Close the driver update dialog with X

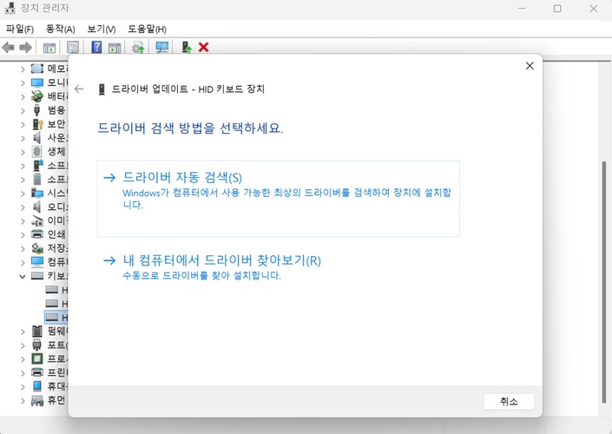530,66
